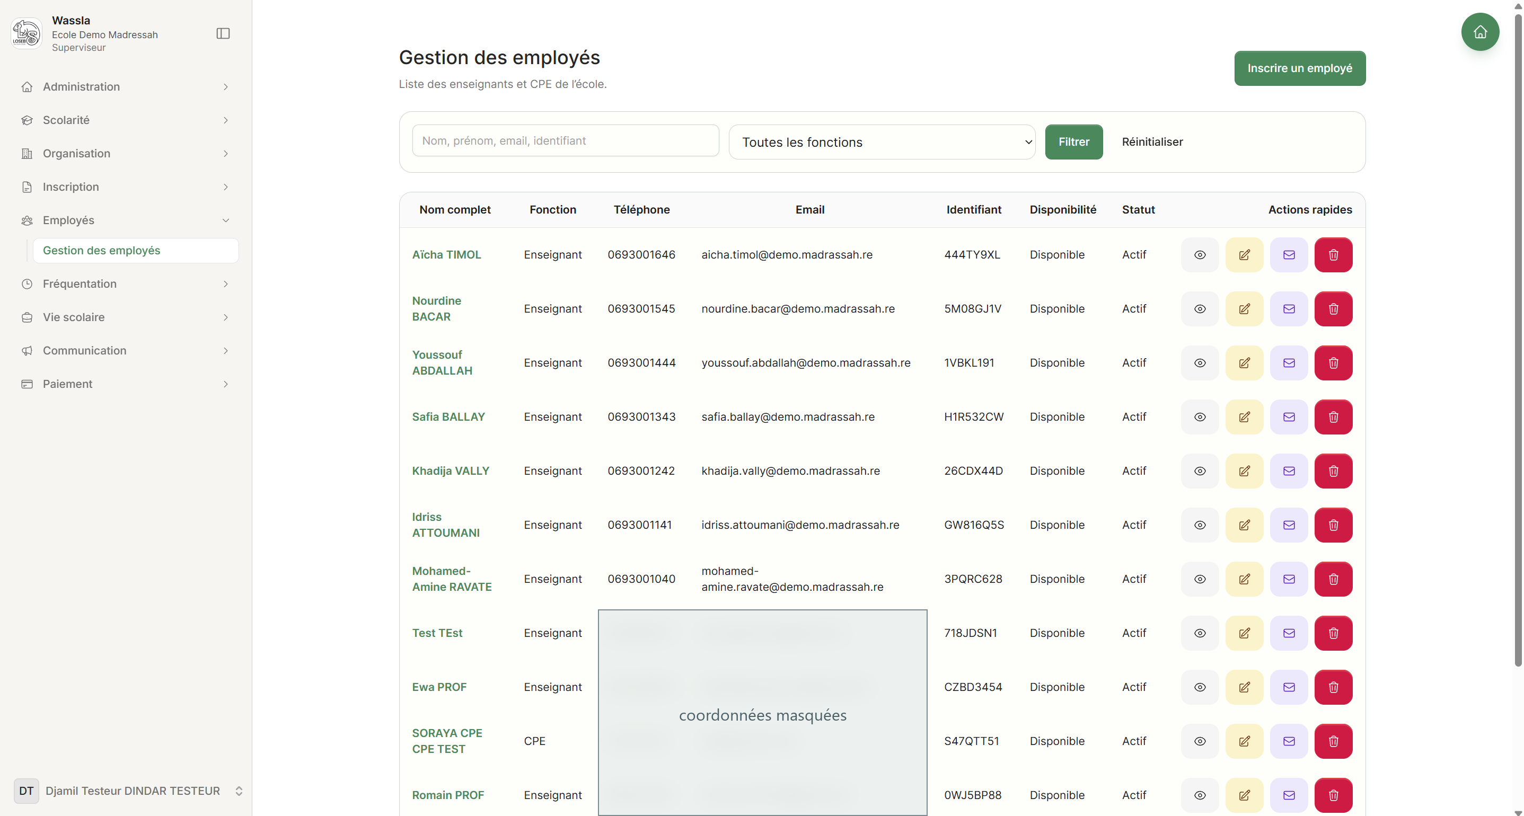Click the DT user avatar
Image resolution: width=1524 pixels, height=816 pixels.
pos(26,791)
